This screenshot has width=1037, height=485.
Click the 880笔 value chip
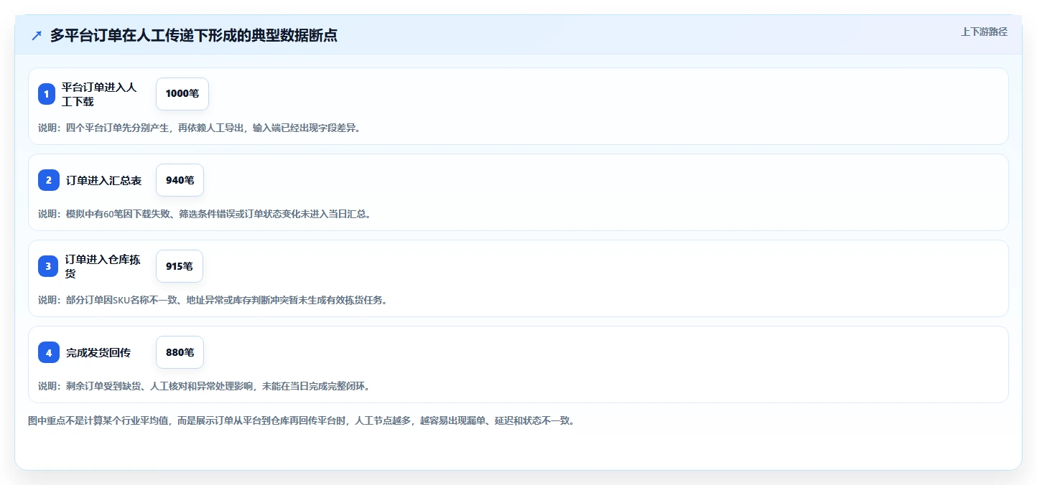(180, 352)
